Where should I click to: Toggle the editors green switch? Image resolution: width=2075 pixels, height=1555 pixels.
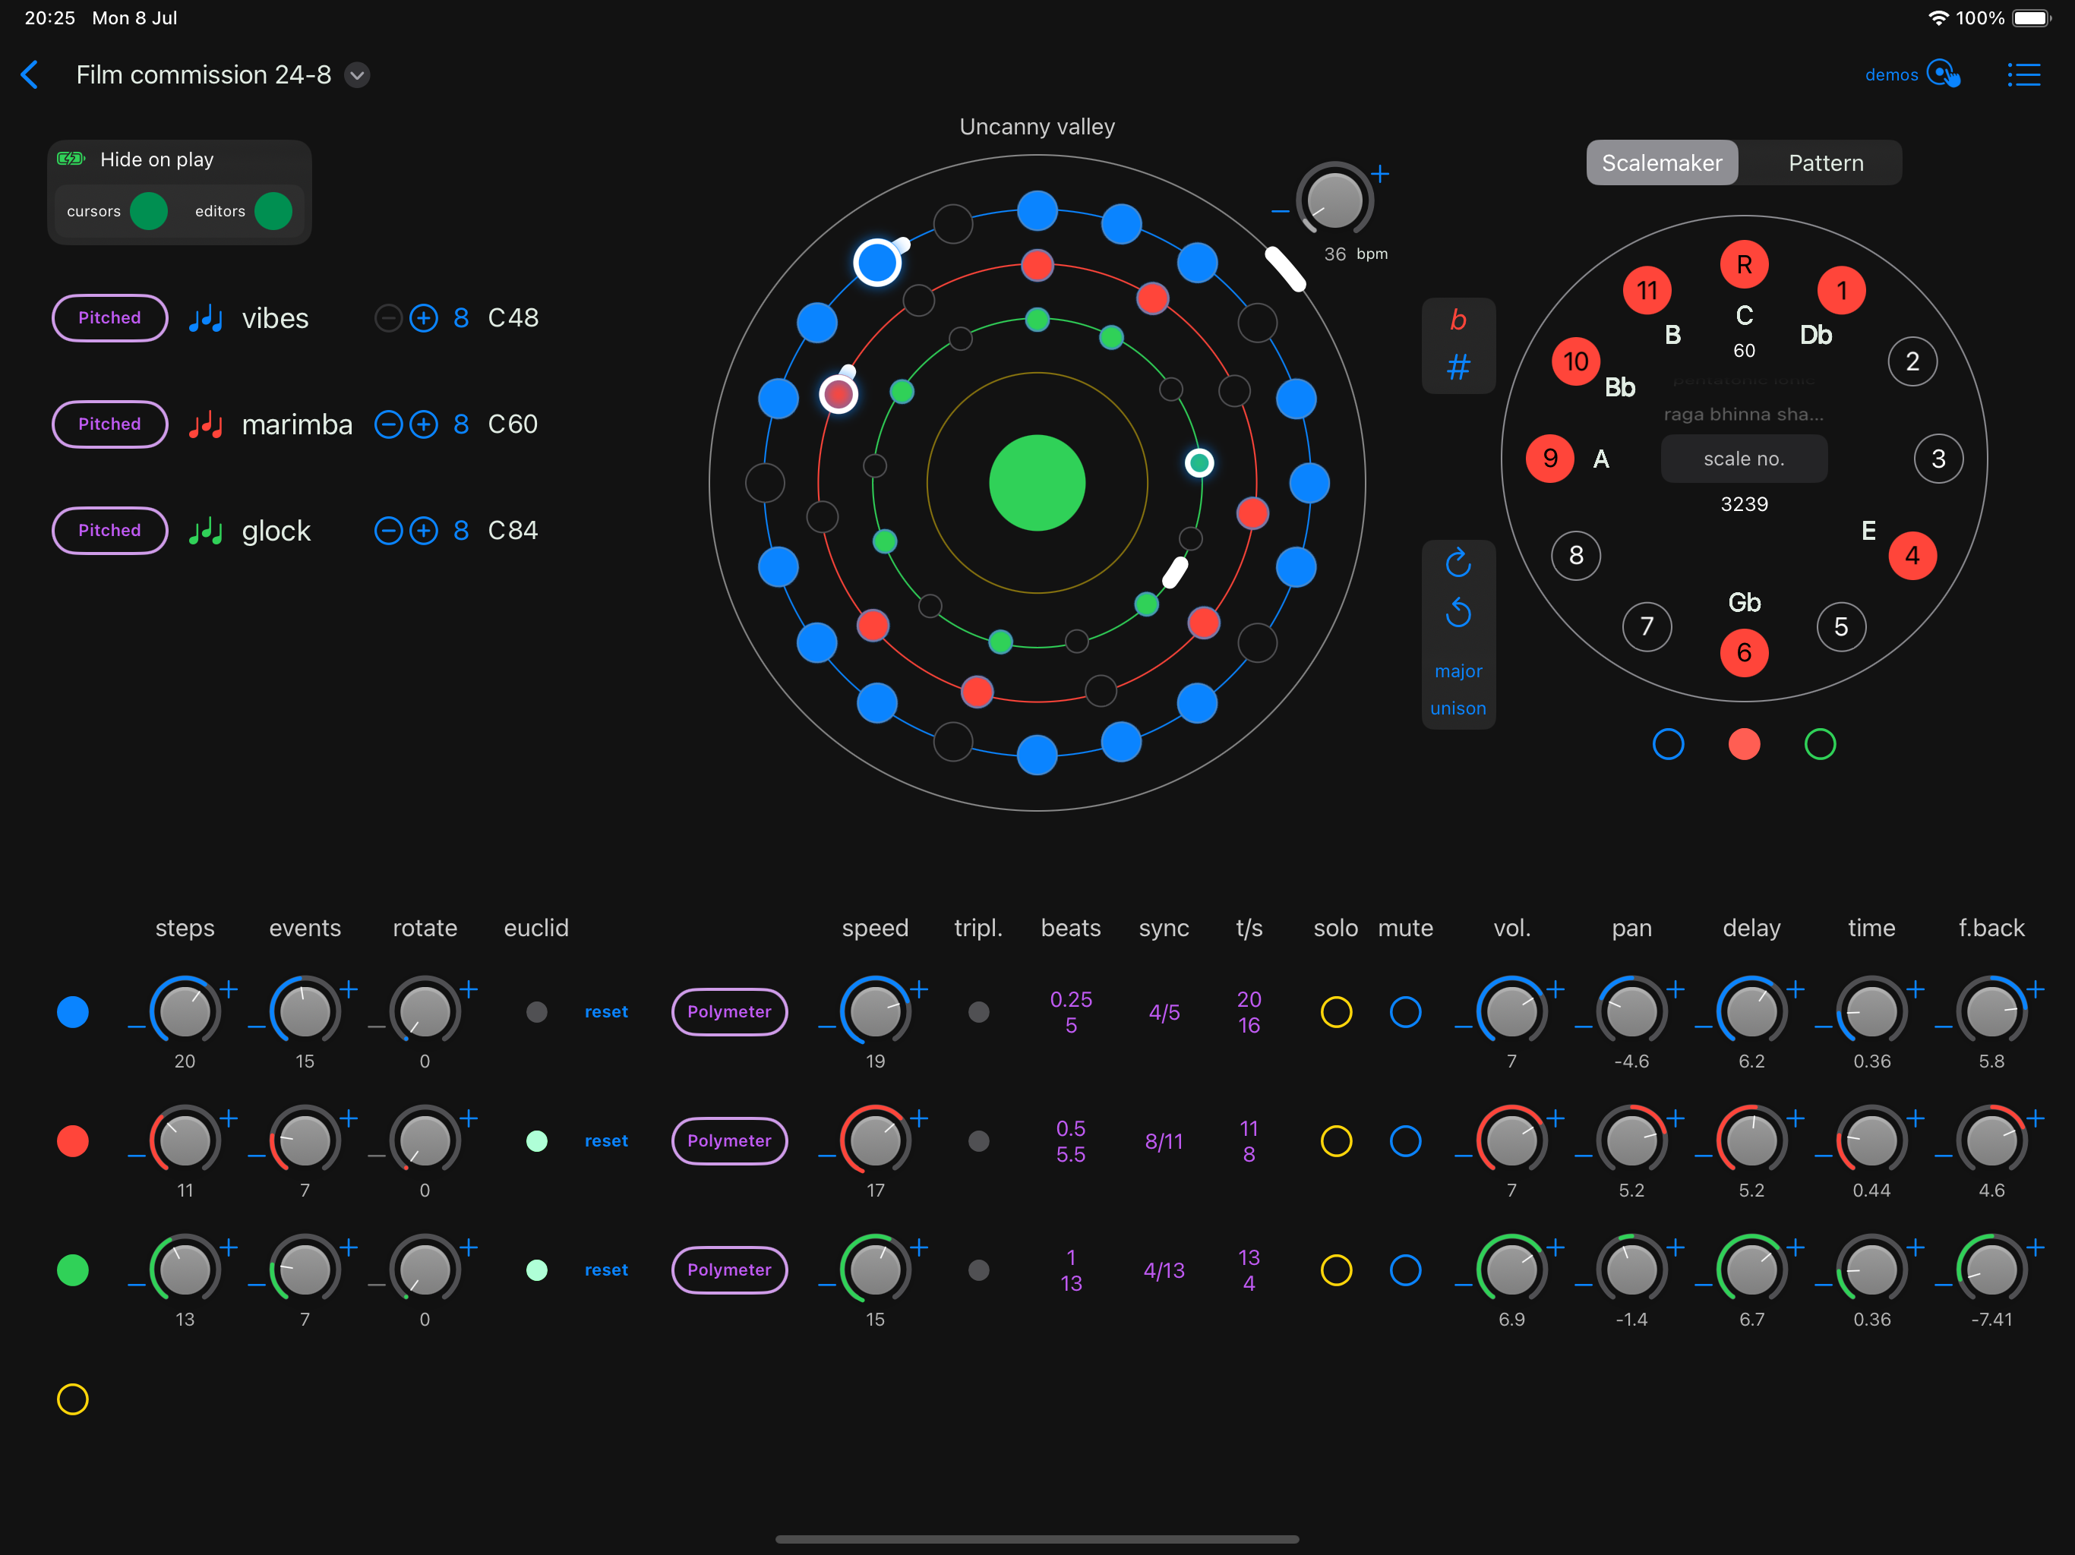coord(273,211)
